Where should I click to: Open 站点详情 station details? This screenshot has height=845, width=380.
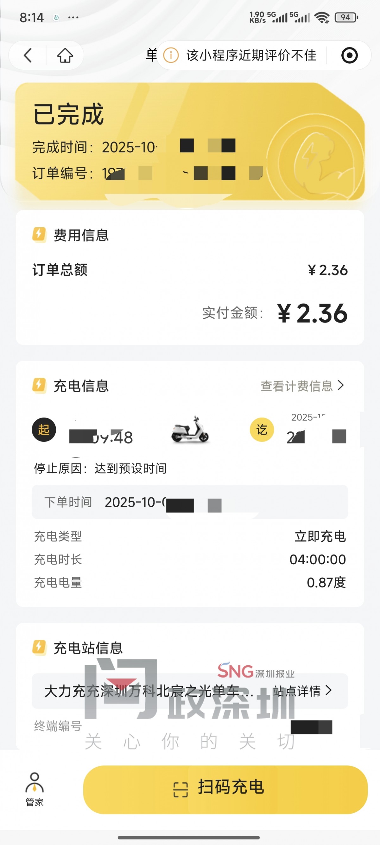point(302,691)
